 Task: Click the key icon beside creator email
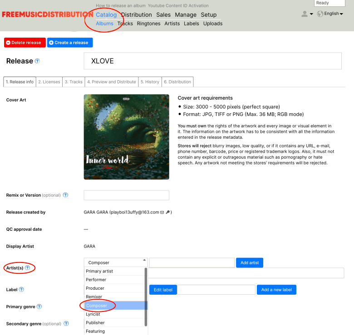pos(167,212)
